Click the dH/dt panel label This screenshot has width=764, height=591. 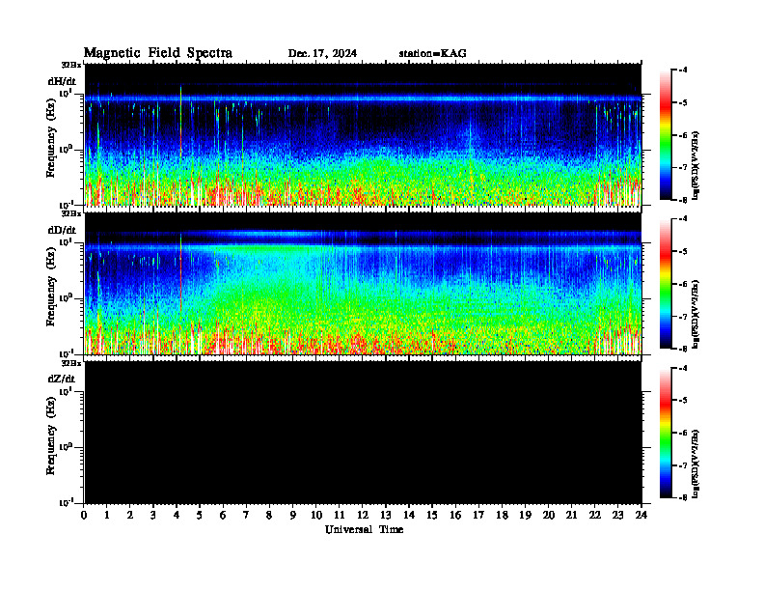coord(62,81)
